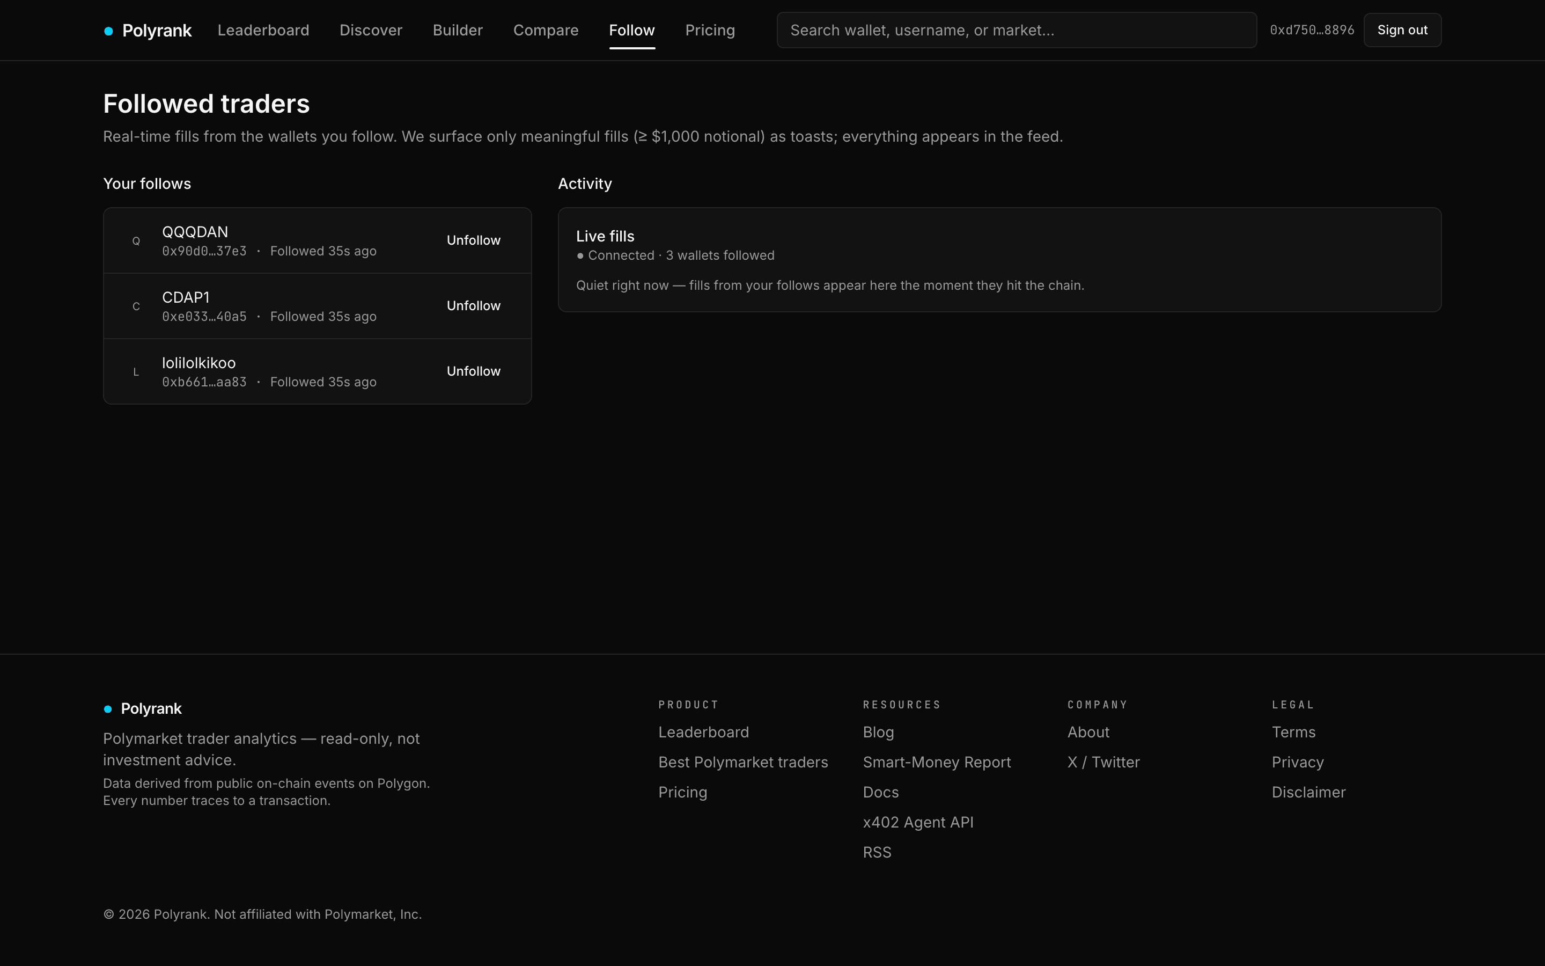
Task: Open the Privacy link
Action: [1298, 762]
